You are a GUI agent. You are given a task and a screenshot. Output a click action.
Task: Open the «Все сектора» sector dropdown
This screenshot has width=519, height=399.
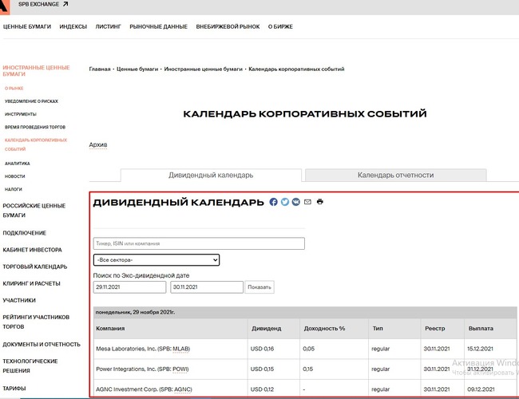(x=156, y=260)
